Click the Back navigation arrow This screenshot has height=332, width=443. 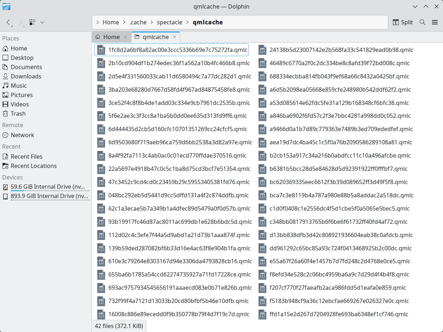tap(9, 22)
